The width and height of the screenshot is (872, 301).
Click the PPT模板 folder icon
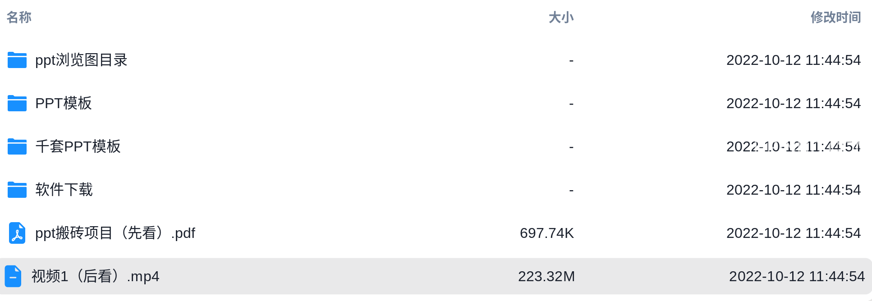(x=17, y=103)
